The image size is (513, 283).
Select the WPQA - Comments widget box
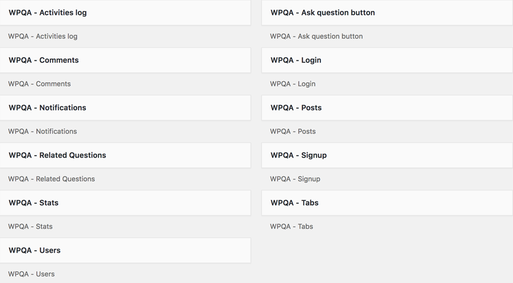tap(126, 60)
